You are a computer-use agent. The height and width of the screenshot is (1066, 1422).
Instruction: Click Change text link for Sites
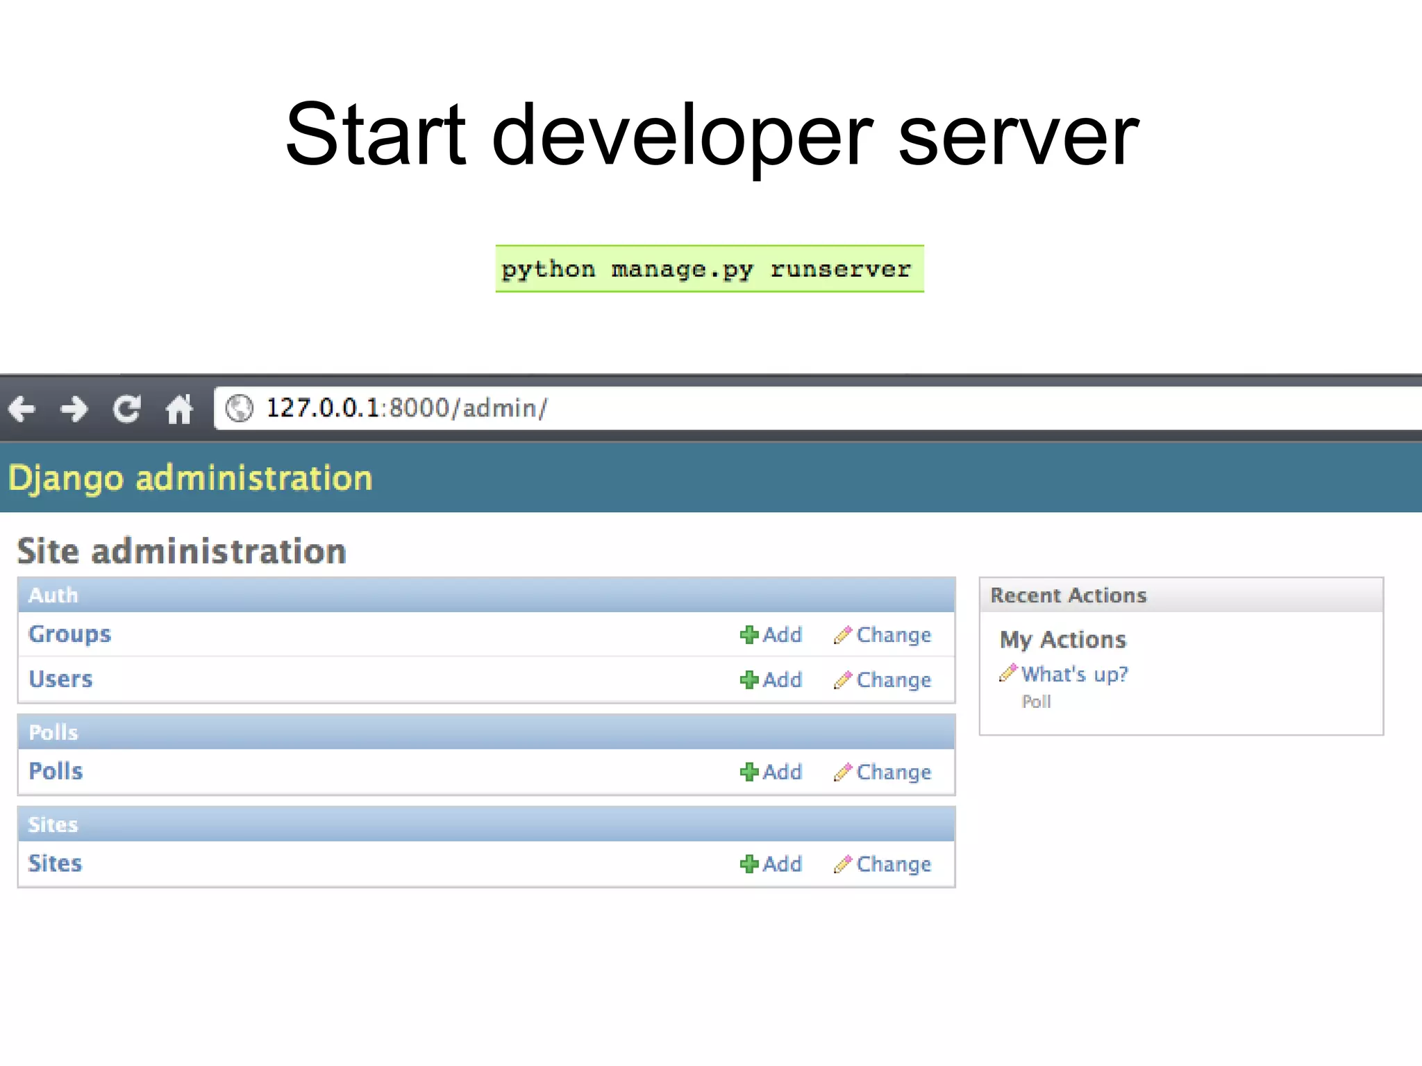[x=894, y=865]
